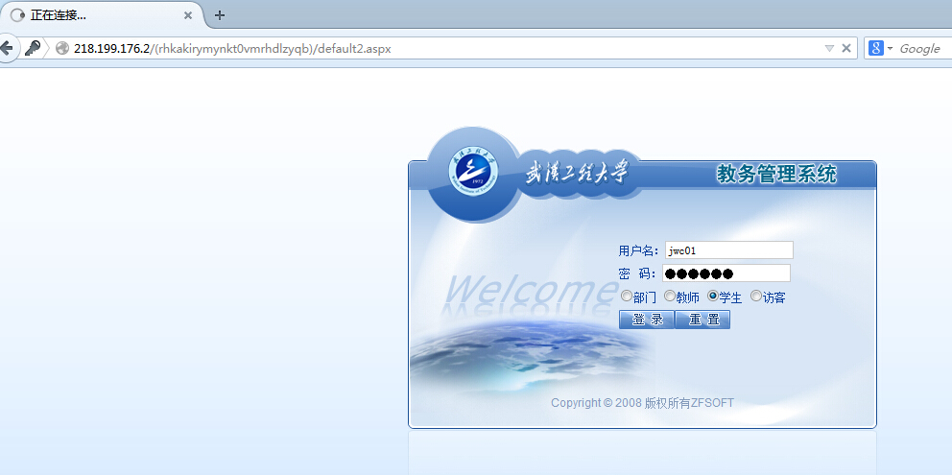
Task: Select the 学生 radio button
Action: 713,297
